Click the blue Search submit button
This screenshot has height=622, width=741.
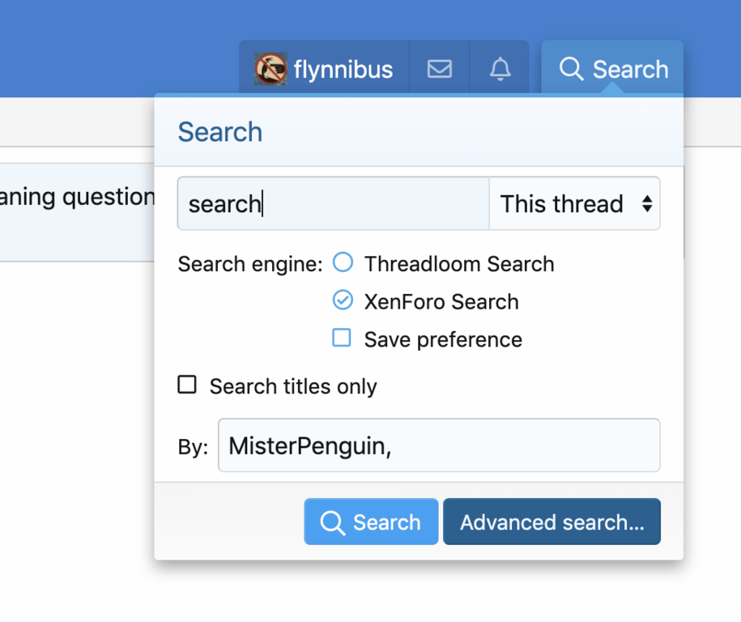coord(371,522)
